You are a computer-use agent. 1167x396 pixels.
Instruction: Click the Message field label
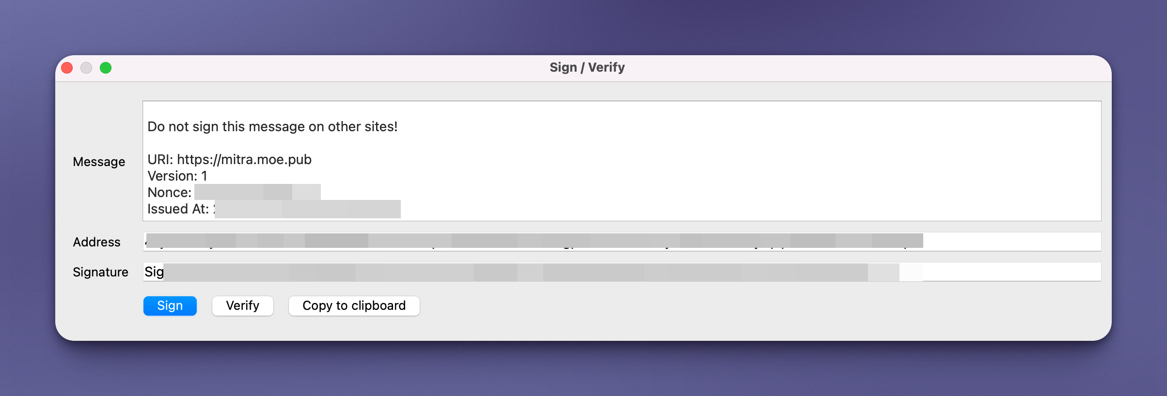point(99,162)
